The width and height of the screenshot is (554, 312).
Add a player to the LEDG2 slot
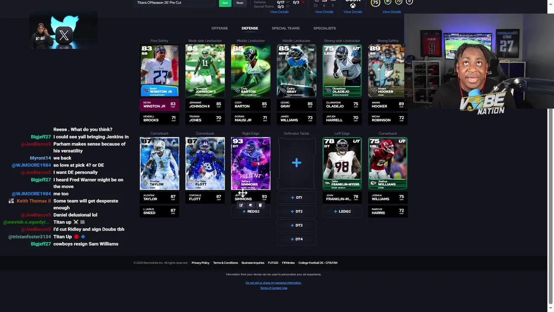342,211
